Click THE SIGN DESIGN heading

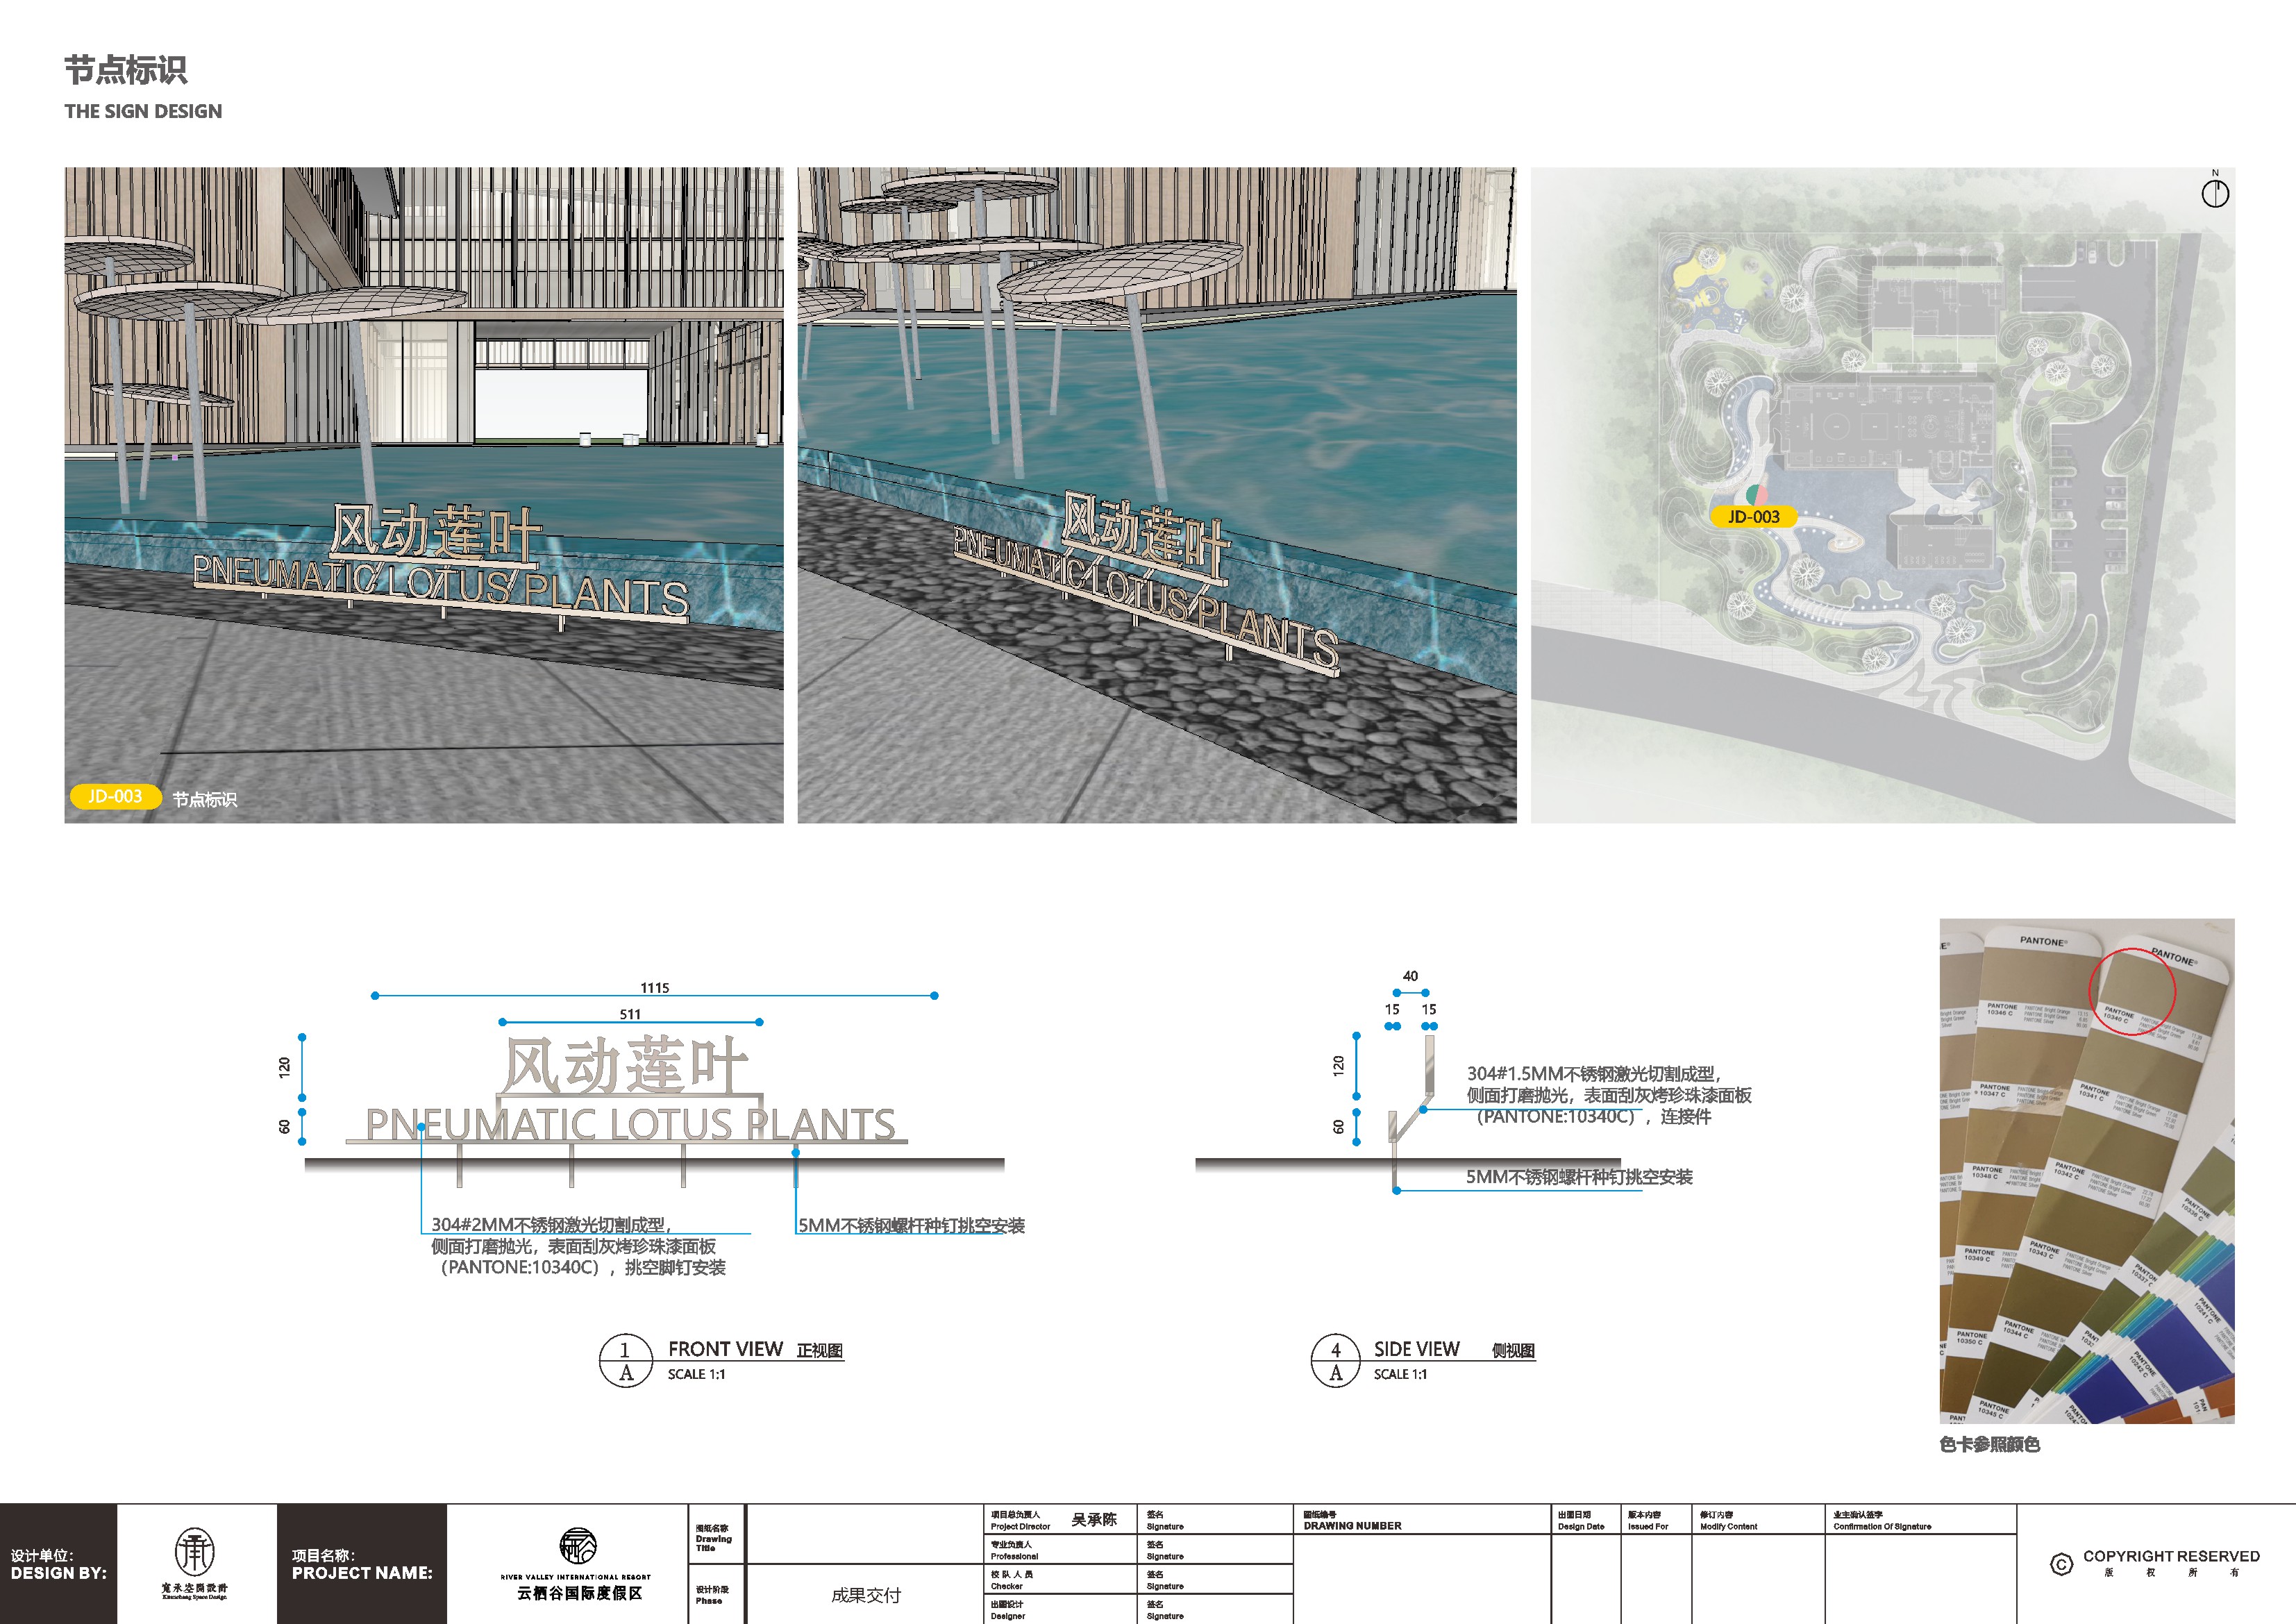[x=143, y=111]
